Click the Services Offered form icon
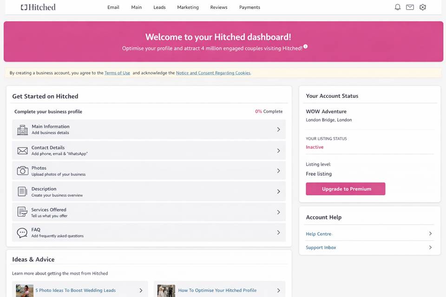Viewport: 446px width, 297px height. (22, 212)
